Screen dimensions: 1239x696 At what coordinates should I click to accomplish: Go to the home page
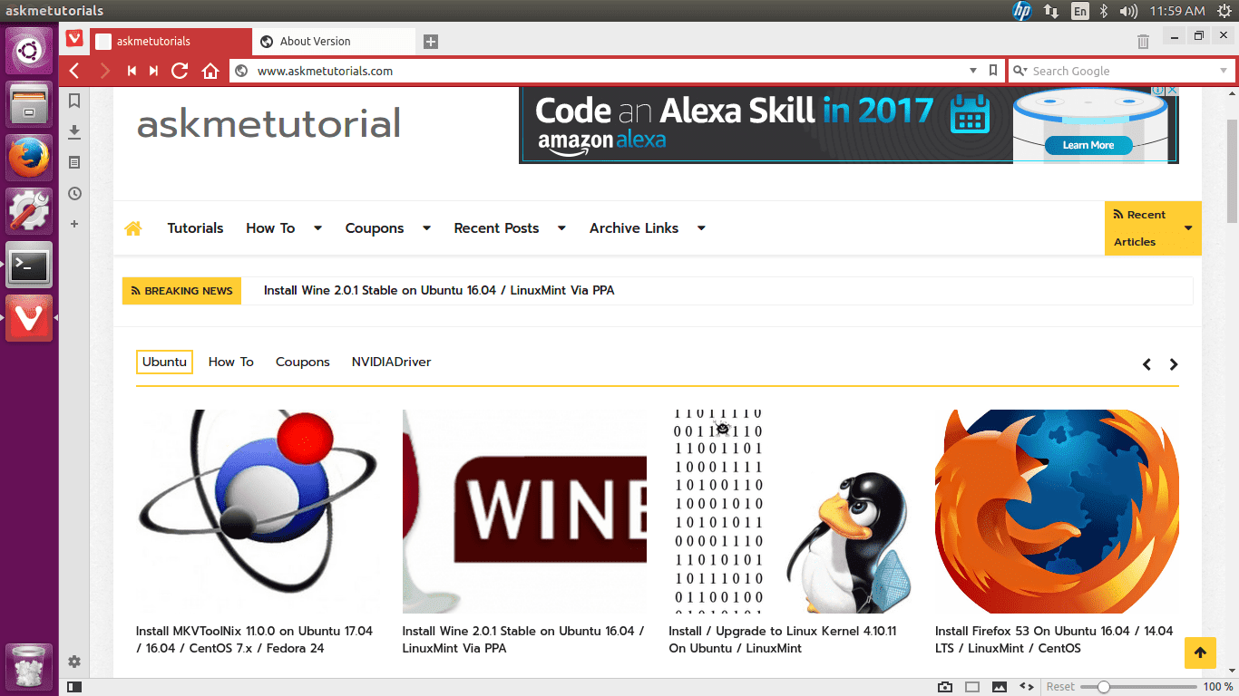210,71
